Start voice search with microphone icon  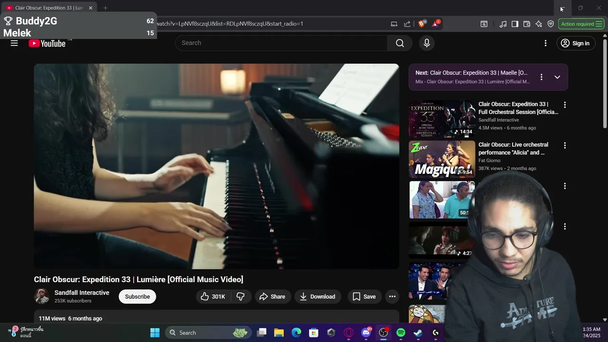click(x=427, y=43)
